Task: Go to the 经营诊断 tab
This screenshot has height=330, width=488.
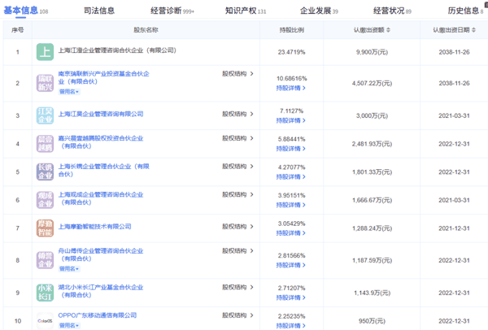Action: tap(172, 11)
